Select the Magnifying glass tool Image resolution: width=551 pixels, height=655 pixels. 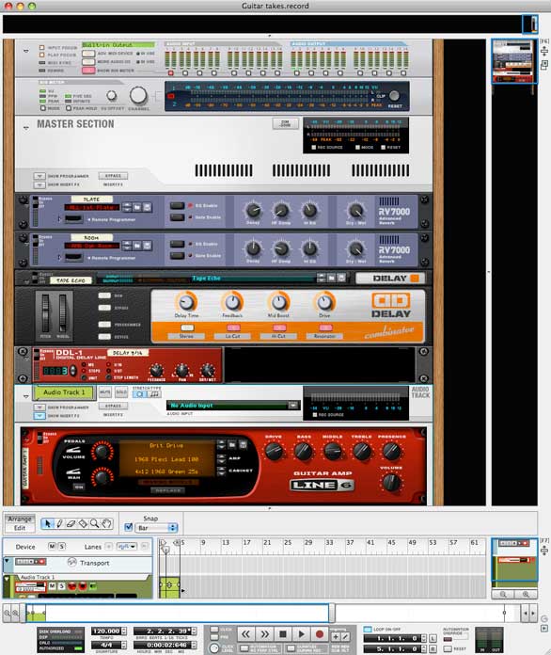pos(95,523)
